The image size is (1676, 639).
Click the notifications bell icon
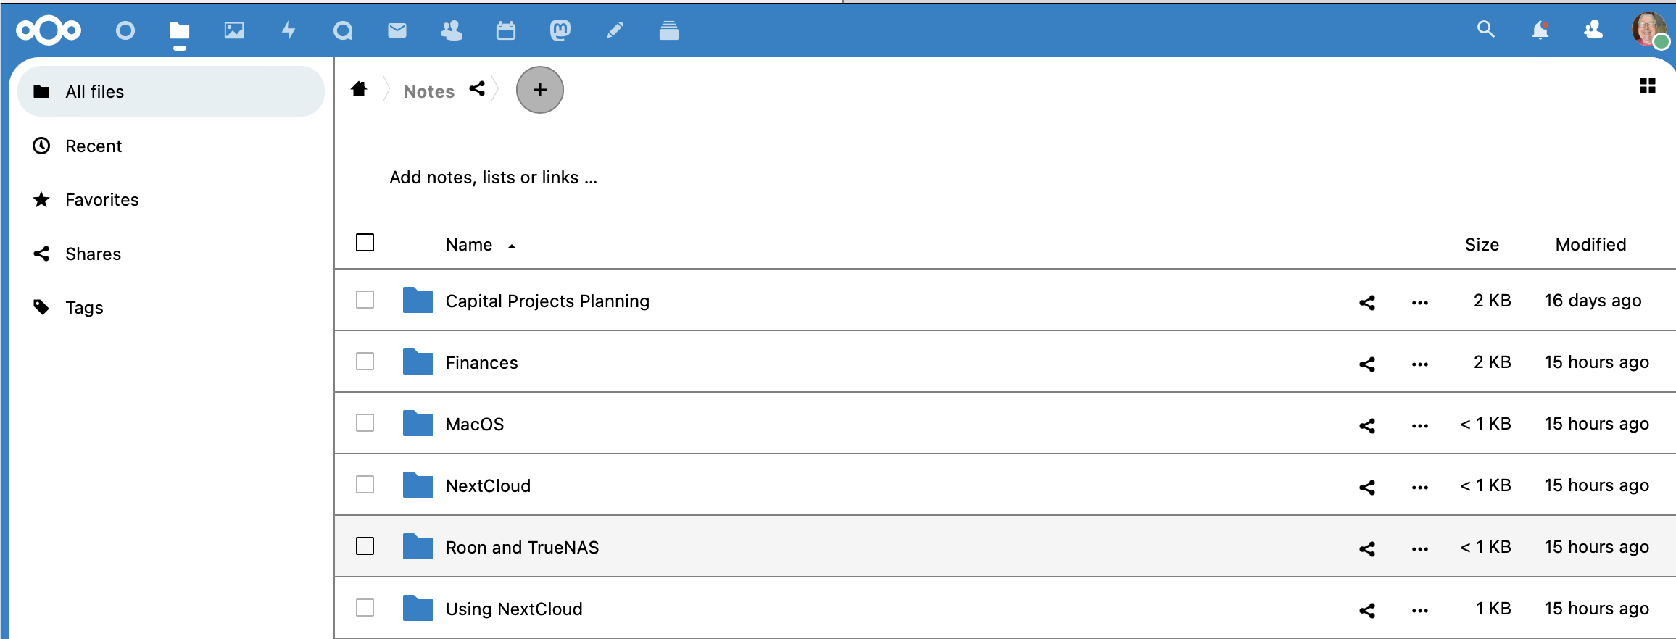tap(1540, 30)
